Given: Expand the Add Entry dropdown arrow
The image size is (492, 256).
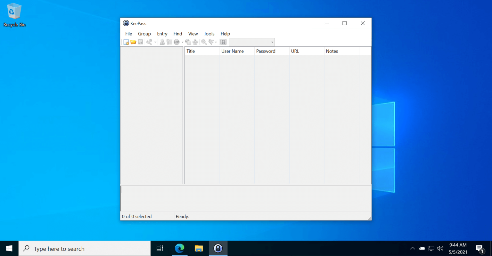Looking at the screenshot, I should (x=155, y=42).
